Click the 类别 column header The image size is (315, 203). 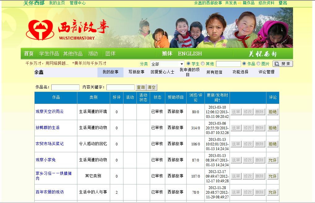pos(93,97)
